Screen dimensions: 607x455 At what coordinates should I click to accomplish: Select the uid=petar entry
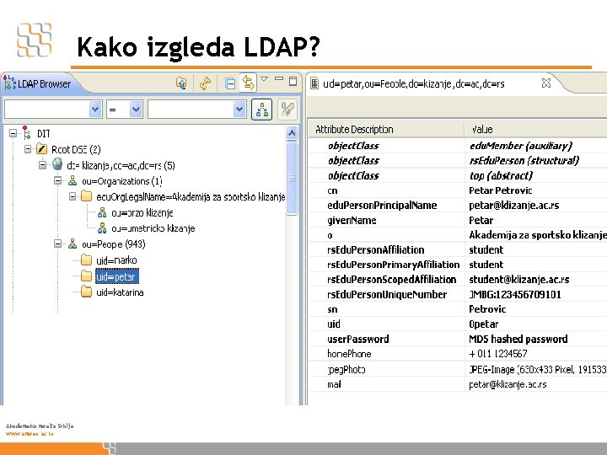coord(117,276)
